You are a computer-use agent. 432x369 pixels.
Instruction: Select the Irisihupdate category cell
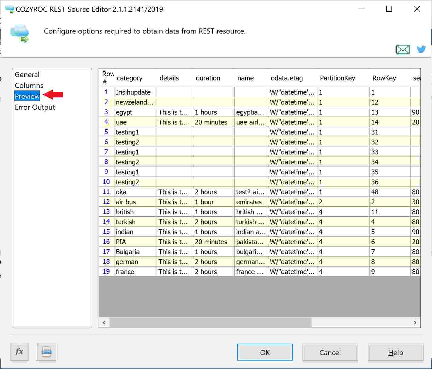tap(135, 92)
